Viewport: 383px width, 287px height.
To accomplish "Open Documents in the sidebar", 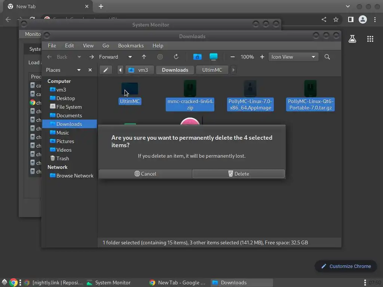I will 69,115.
